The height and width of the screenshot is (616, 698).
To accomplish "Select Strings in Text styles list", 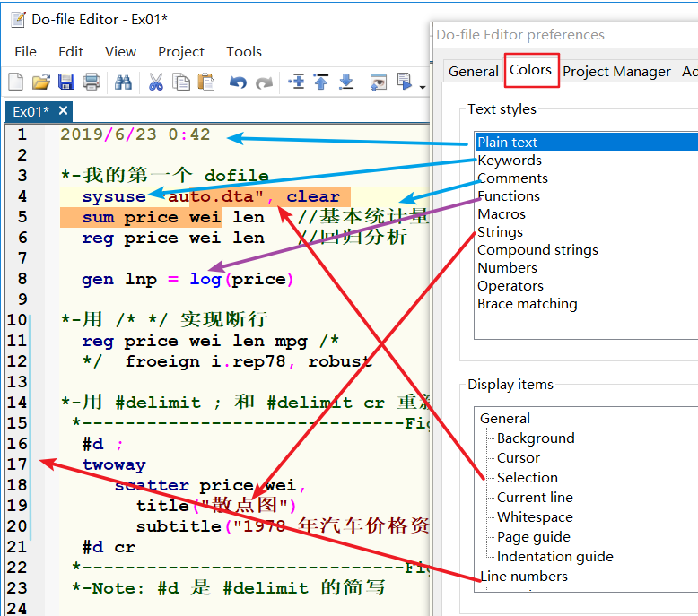I will (x=500, y=232).
